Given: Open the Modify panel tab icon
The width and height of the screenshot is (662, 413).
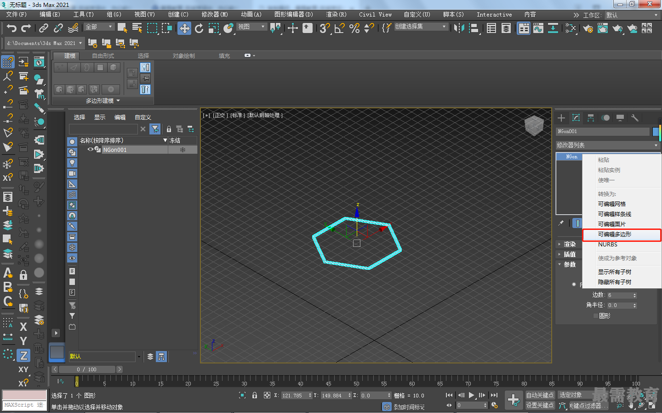Looking at the screenshot, I should 576,118.
